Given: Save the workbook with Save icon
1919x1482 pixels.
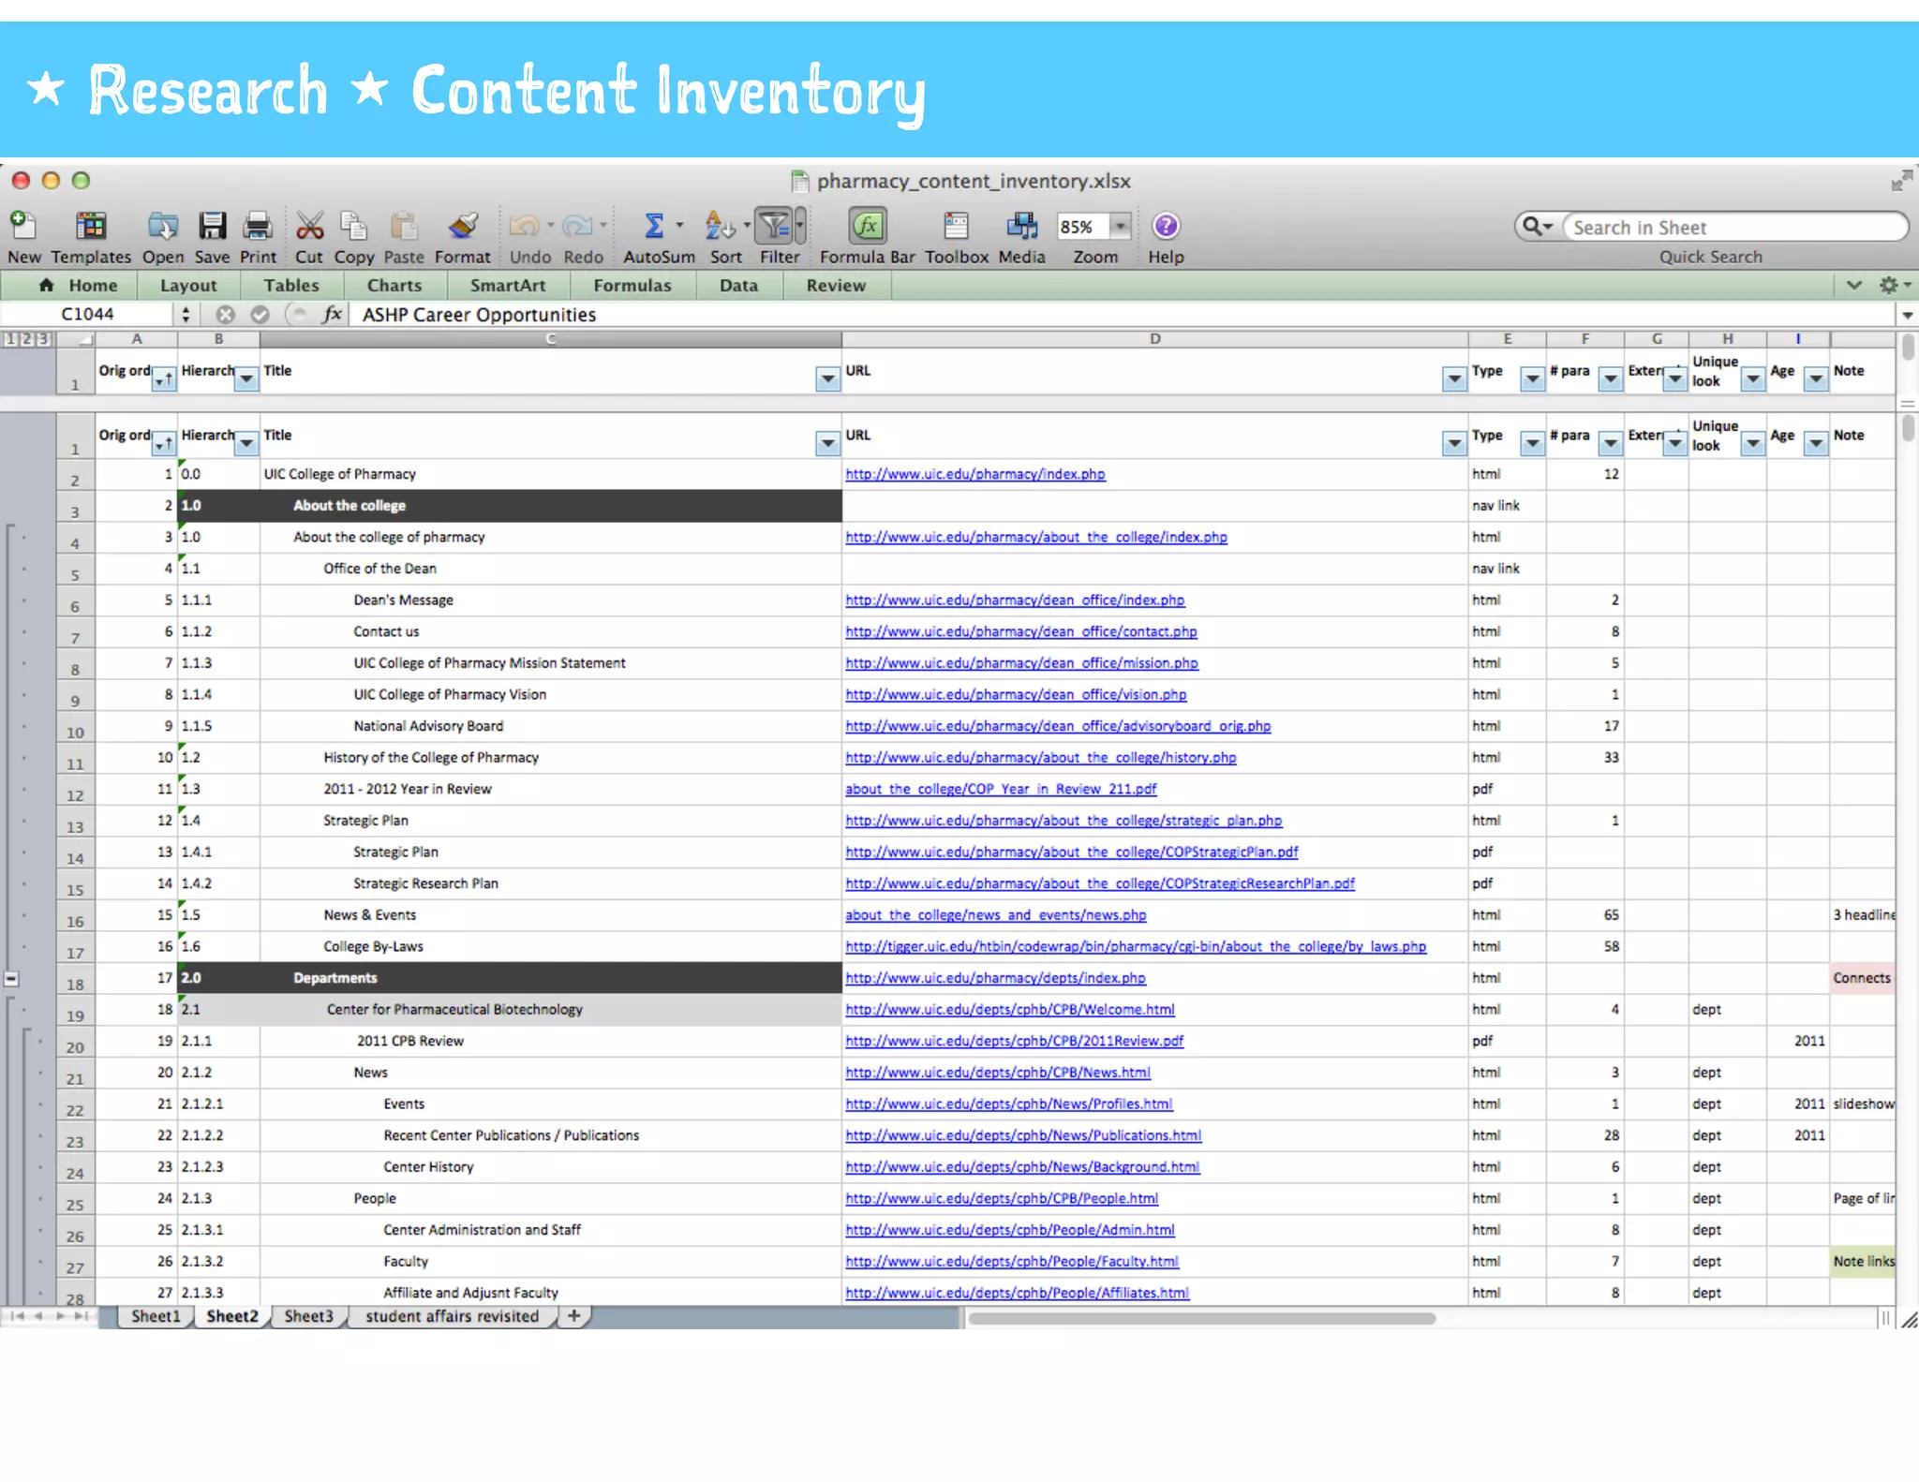Looking at the screenshot, I should [x=213, y=226].
